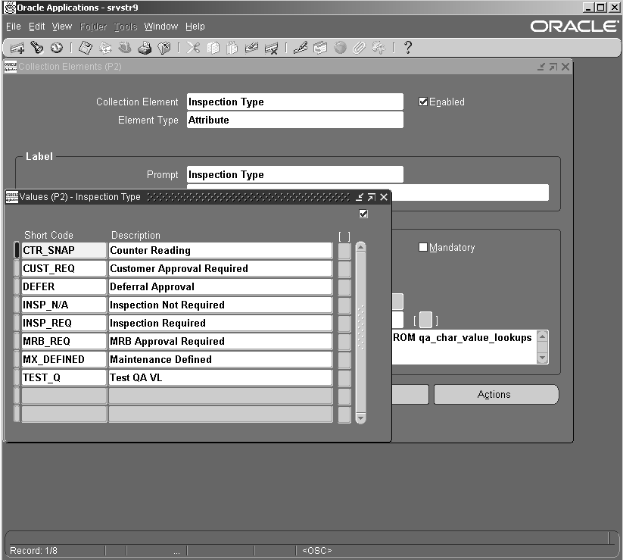623x560 pixels.
Task: Click the MRB Approval Required description cell
Action: 220,341
